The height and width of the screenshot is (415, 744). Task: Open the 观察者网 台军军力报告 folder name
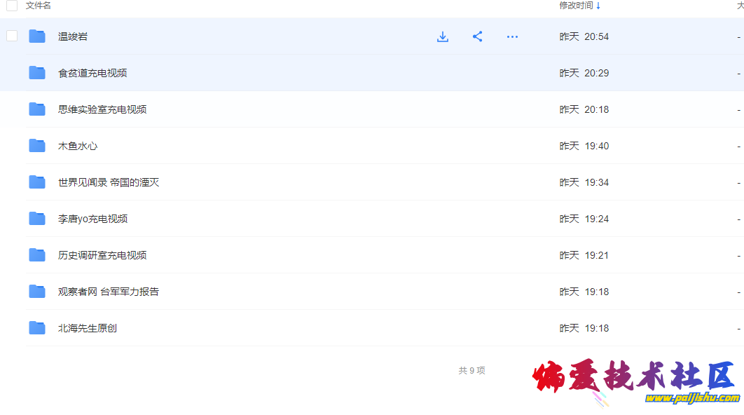click(109, 292)
